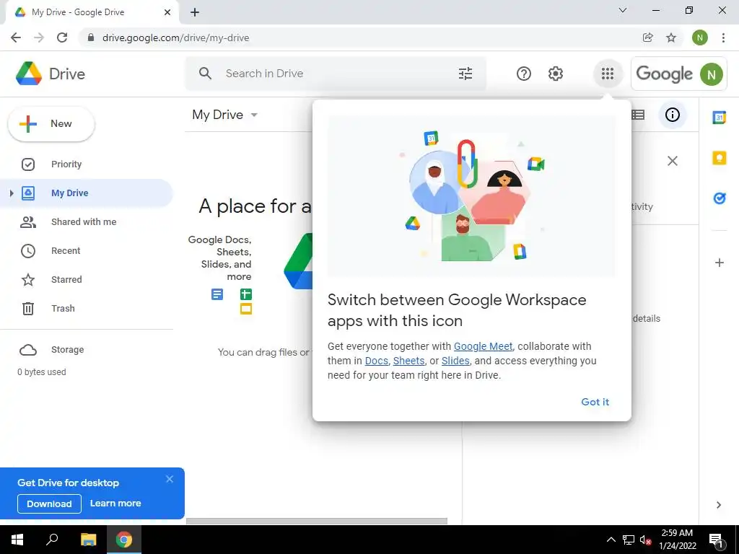Show hidden system tray icons
Screen dimensions: 739x554
(611, 540)
